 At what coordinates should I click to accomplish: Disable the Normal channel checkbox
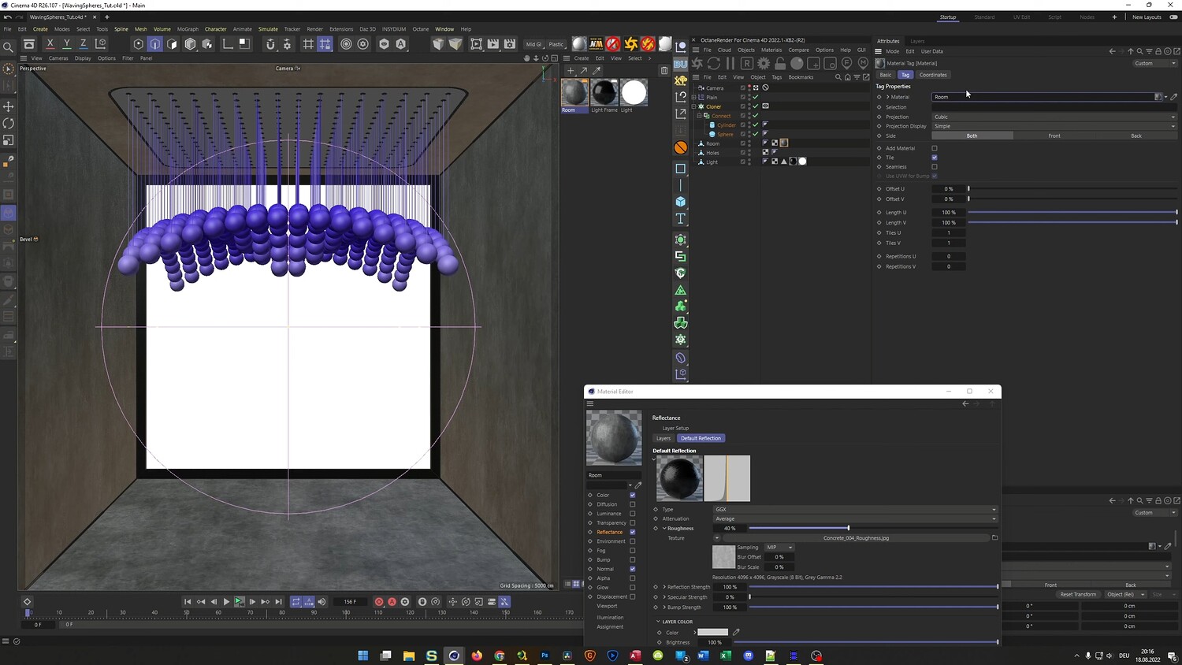click(632, 569)
